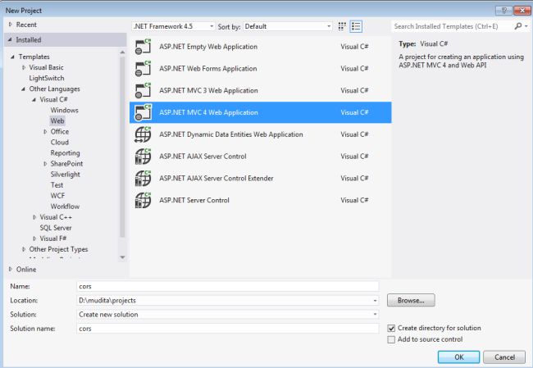533x368 pixels.
Task: Open the .NET Framework 4.5 dropdown
Action: 173,26
